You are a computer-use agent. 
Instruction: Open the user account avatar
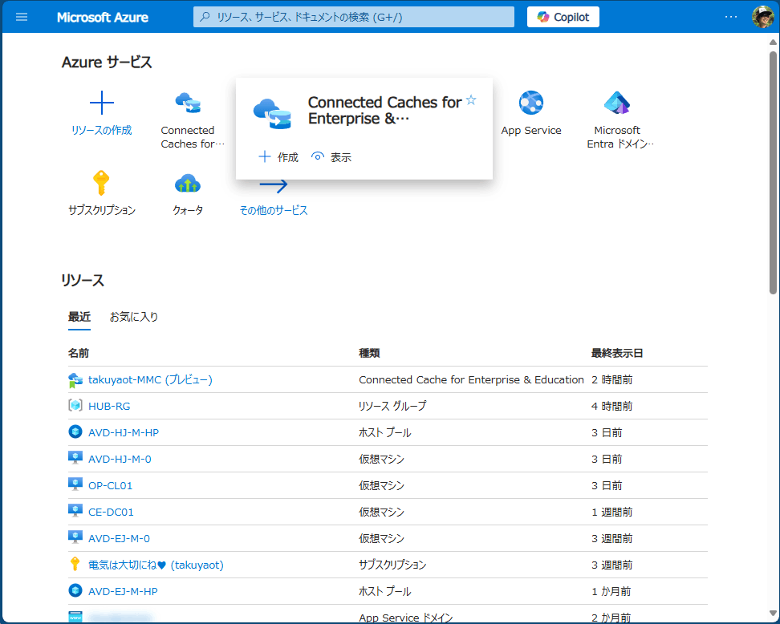point(762,17)
